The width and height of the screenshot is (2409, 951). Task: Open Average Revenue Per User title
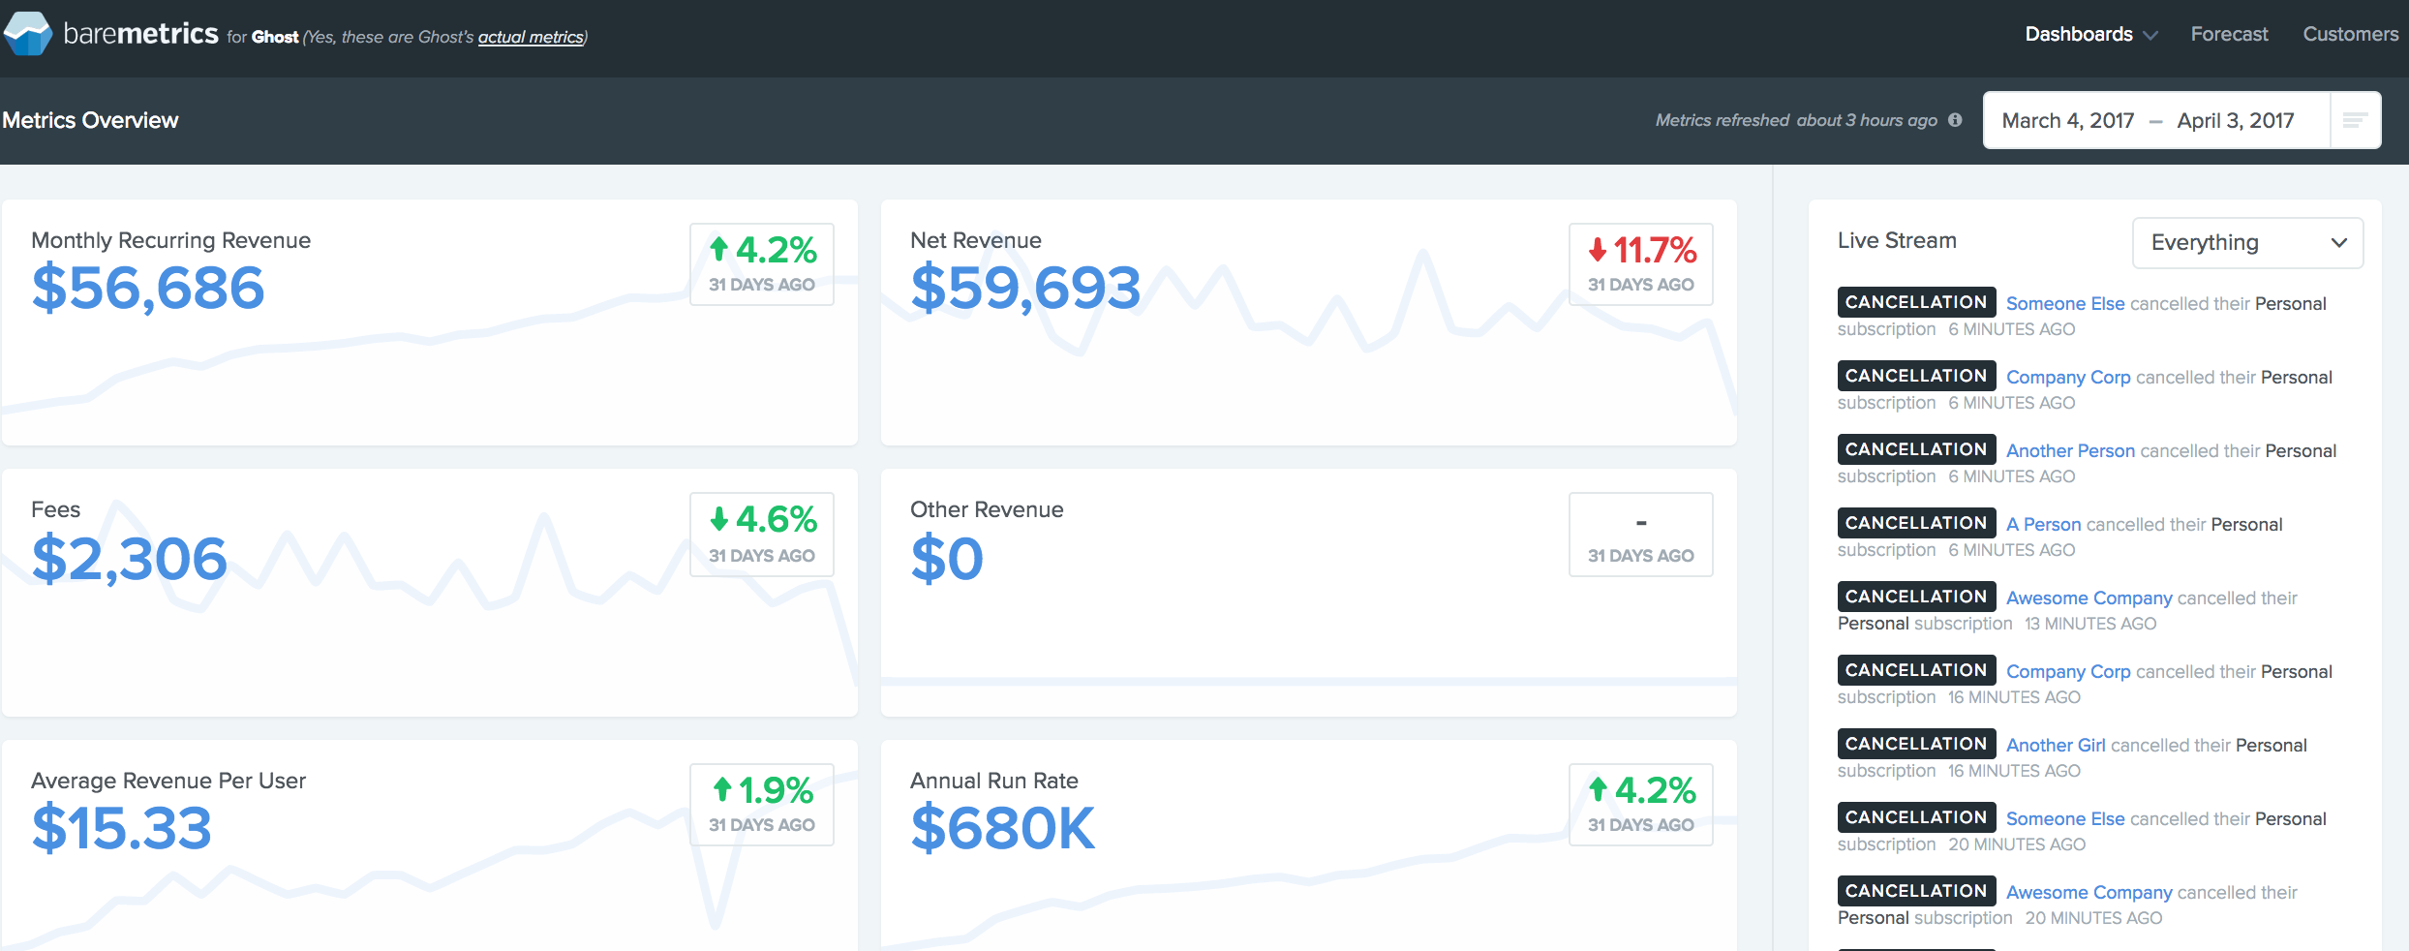(x=168, y=781)
